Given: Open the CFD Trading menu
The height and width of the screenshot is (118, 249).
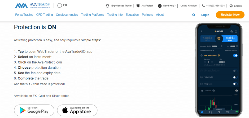Looking at the screenshot, I should [45, 15].
